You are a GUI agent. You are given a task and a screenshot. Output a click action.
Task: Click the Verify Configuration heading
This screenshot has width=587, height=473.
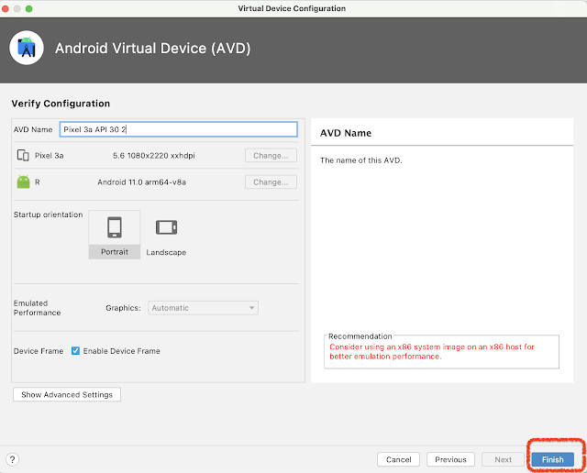pos(61,104)
